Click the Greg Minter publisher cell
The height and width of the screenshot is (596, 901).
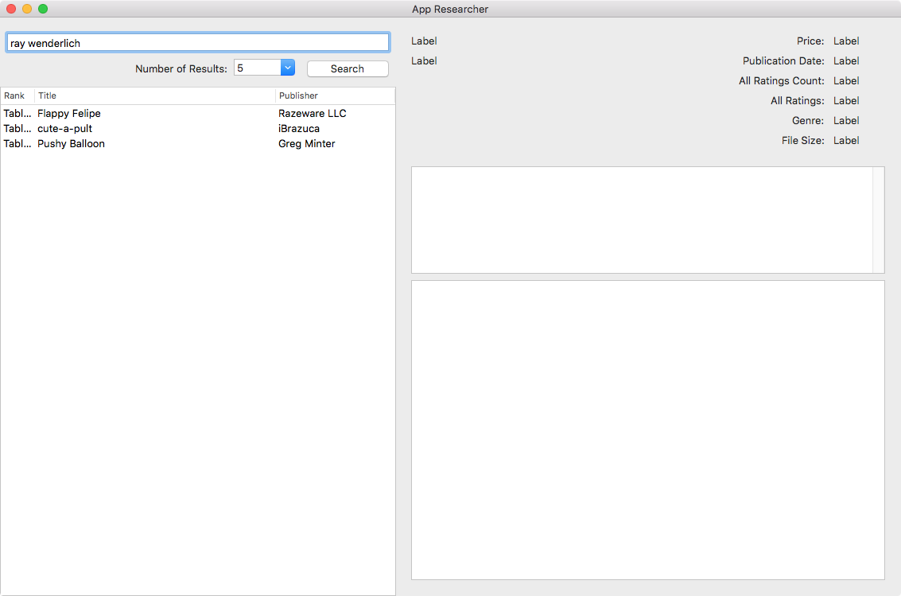pos(307,144)
